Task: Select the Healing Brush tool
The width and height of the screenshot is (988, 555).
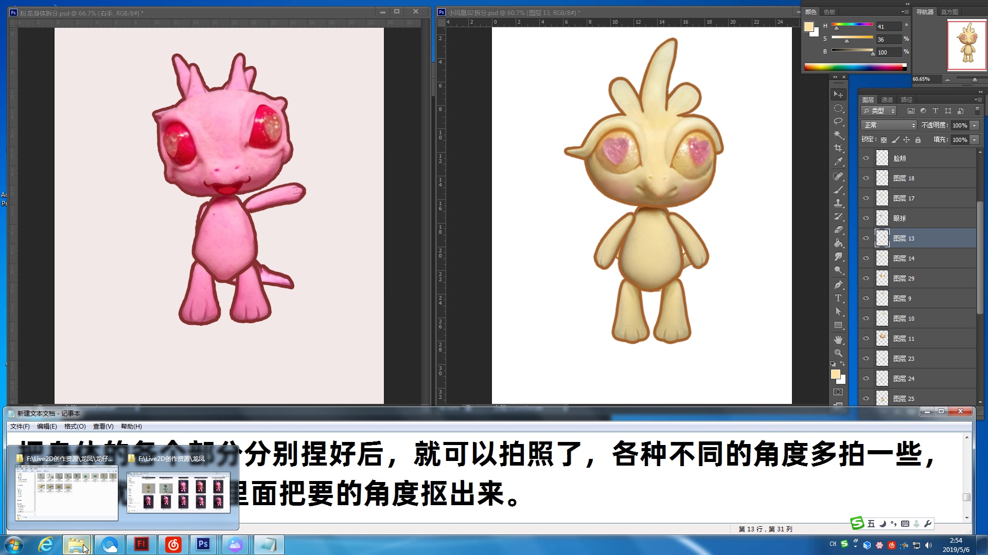Action: tap(838, 176)
